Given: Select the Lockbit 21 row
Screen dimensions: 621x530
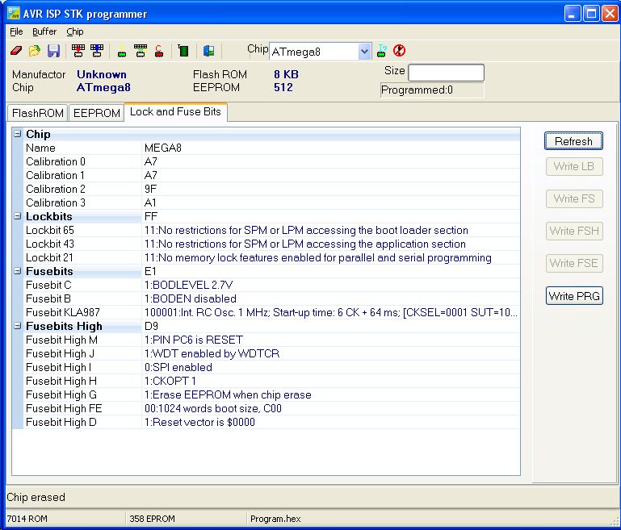Looking at the screenshot, I should click(271, 257).
